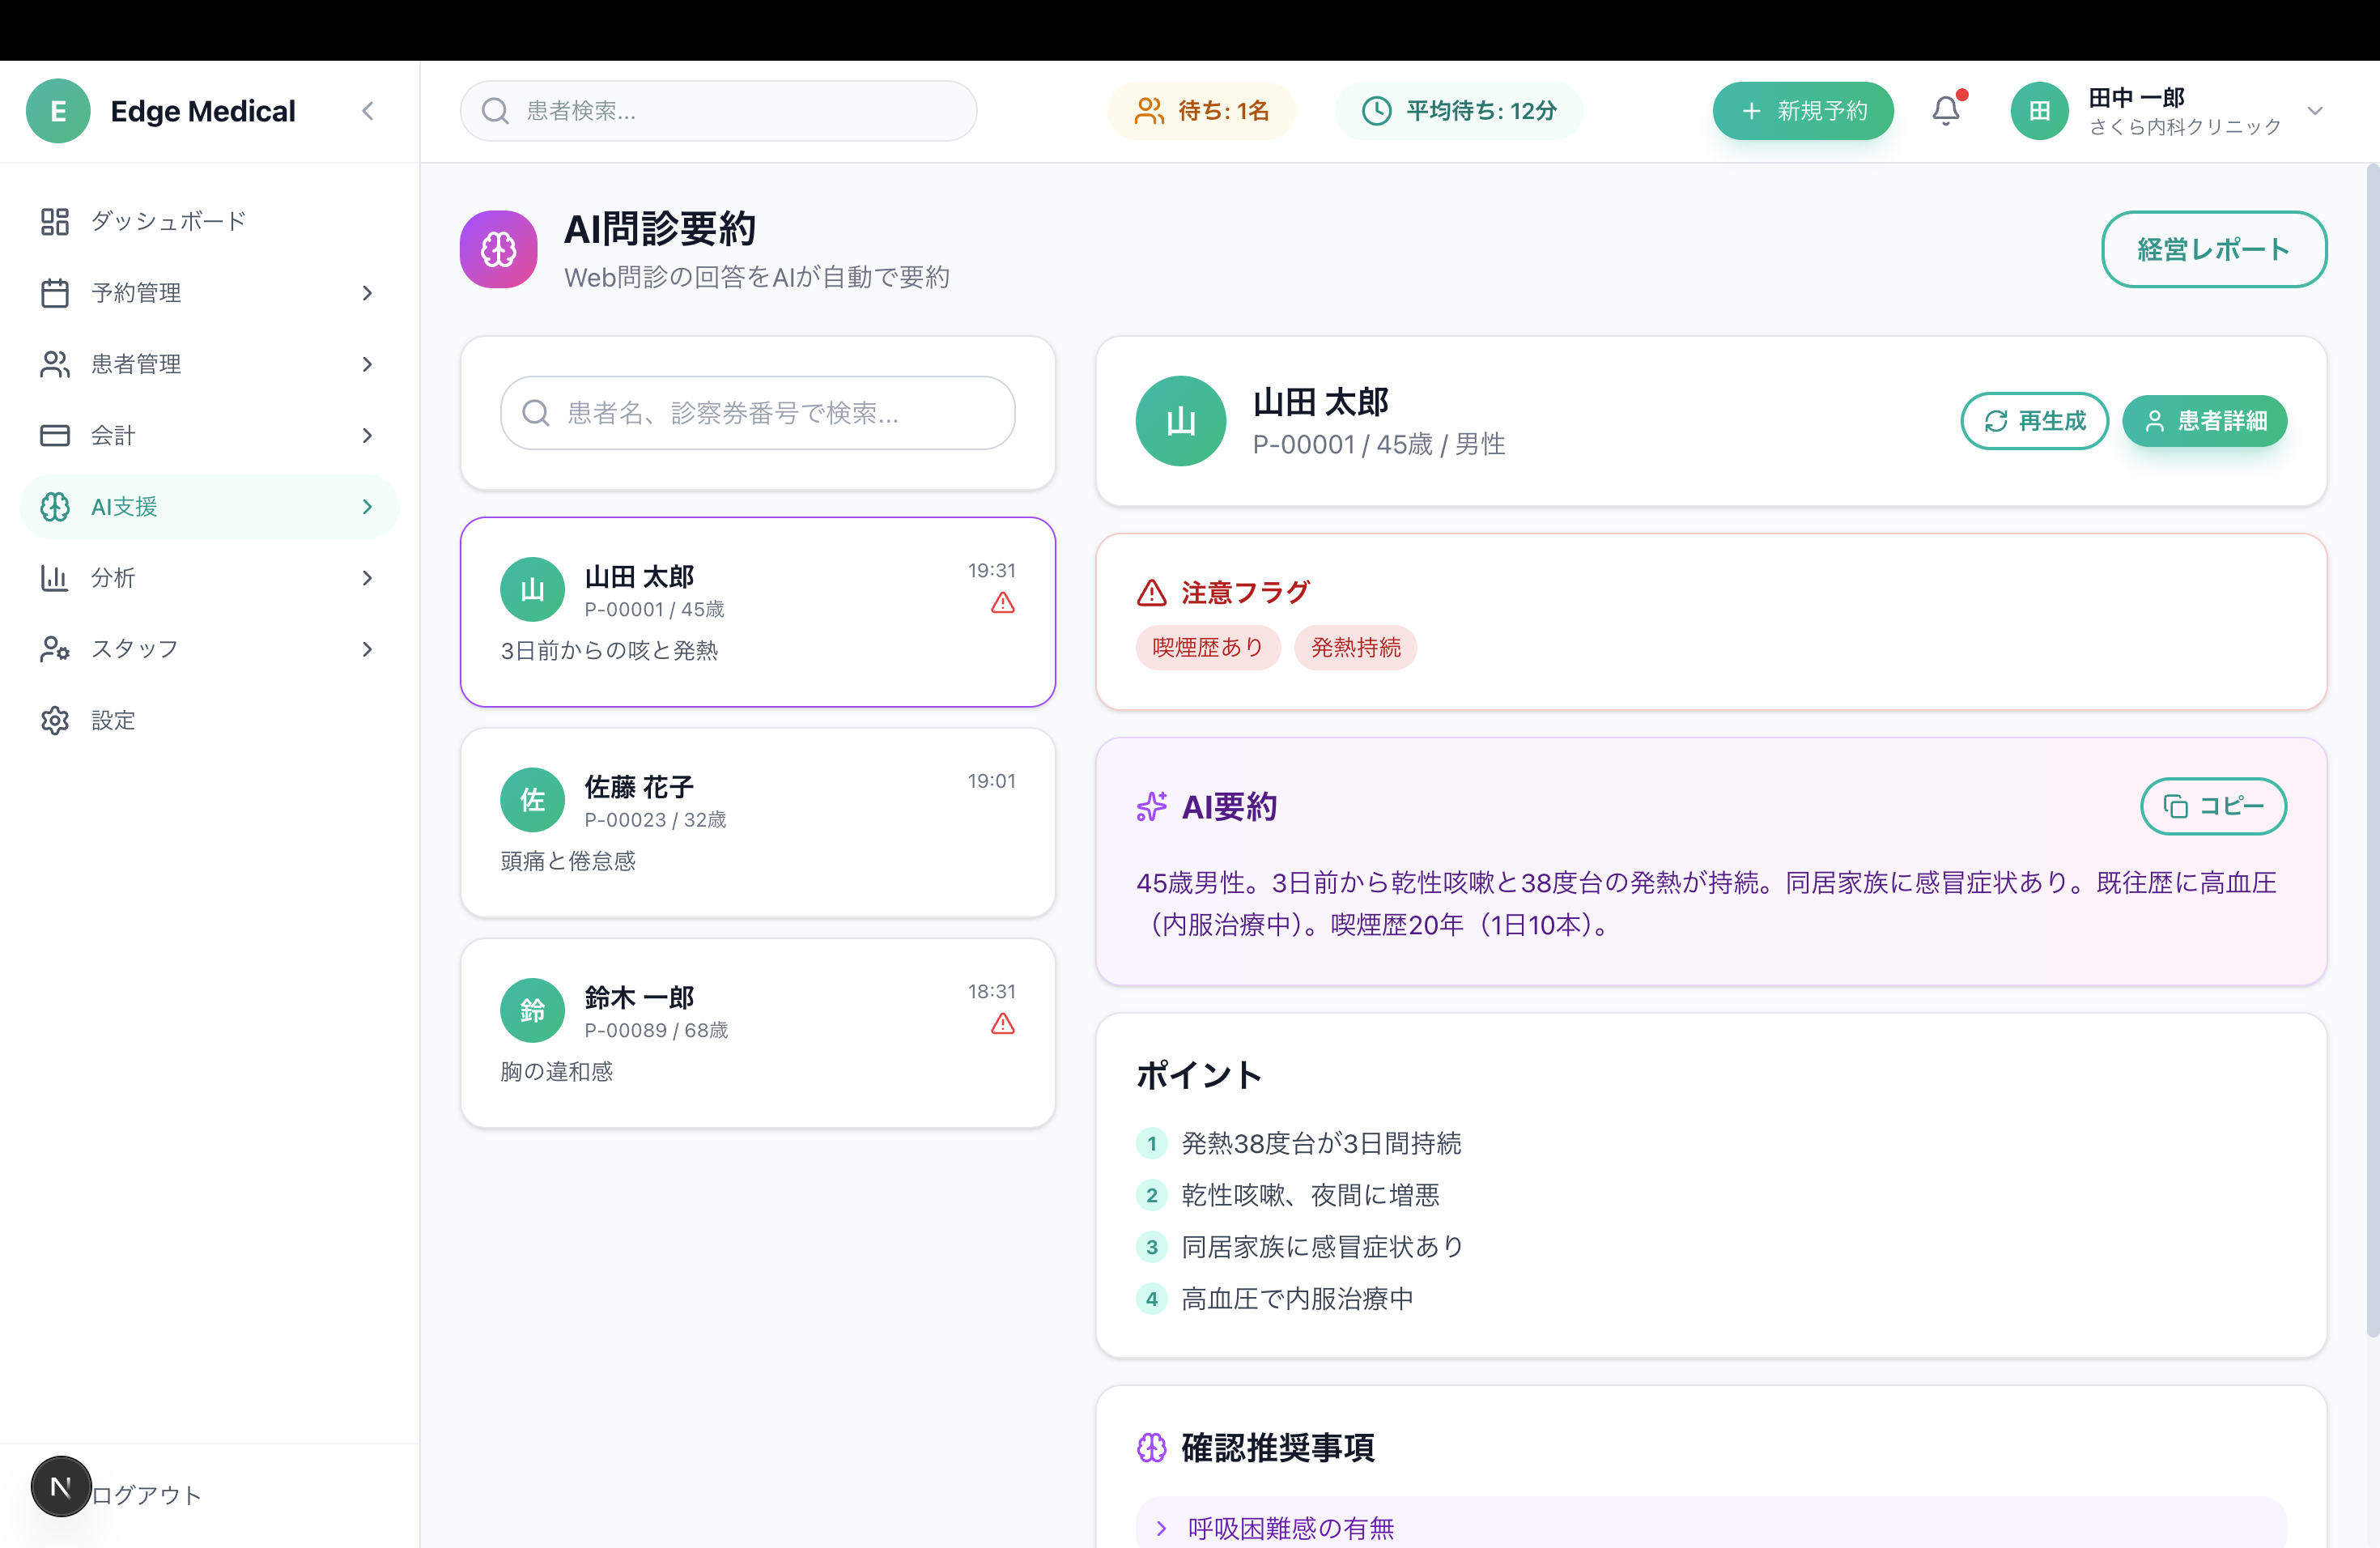This screenshot has width=2380, height=1548.
Task: Click the 待ち: 1名 waiting indicator
Action: [x=1201, y=110]
